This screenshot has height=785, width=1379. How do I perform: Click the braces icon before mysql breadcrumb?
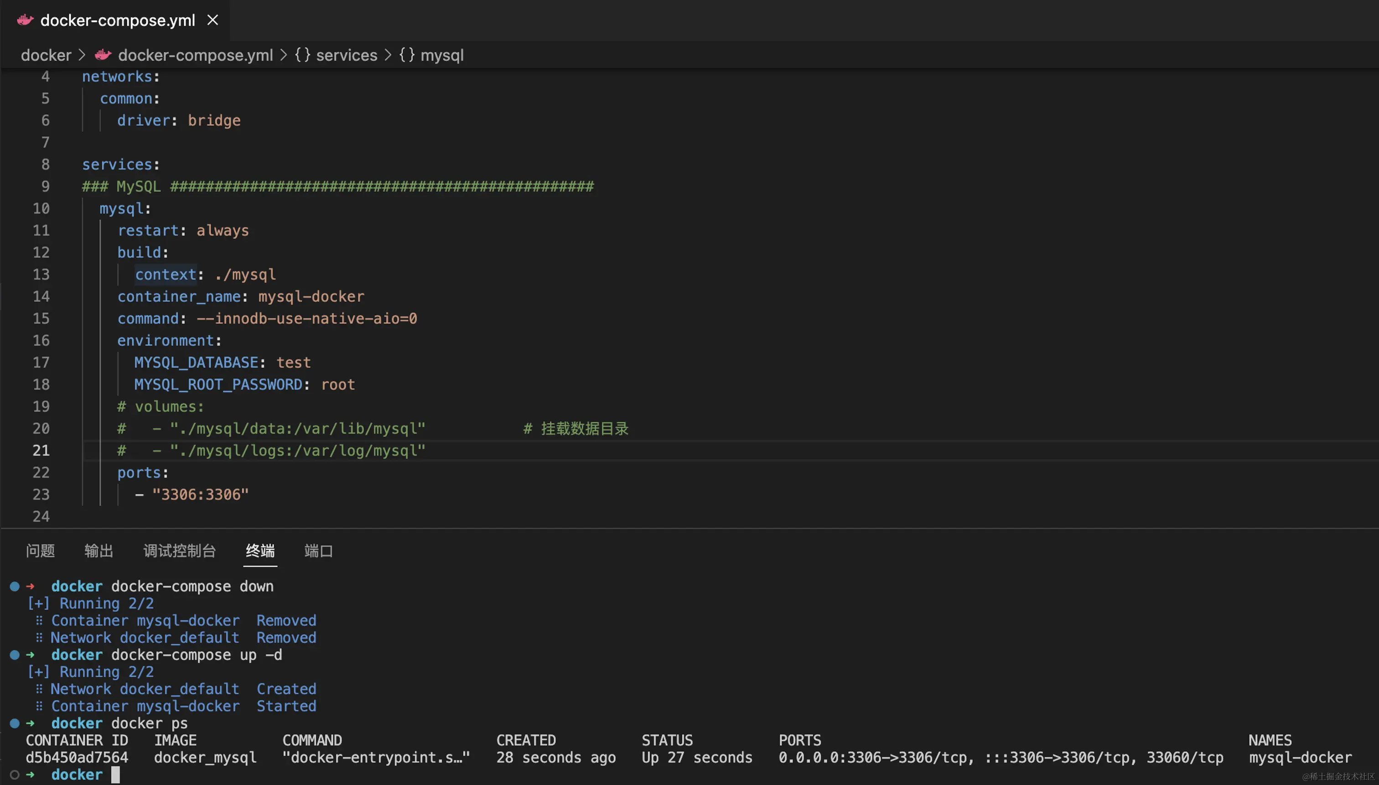point(407,55)
